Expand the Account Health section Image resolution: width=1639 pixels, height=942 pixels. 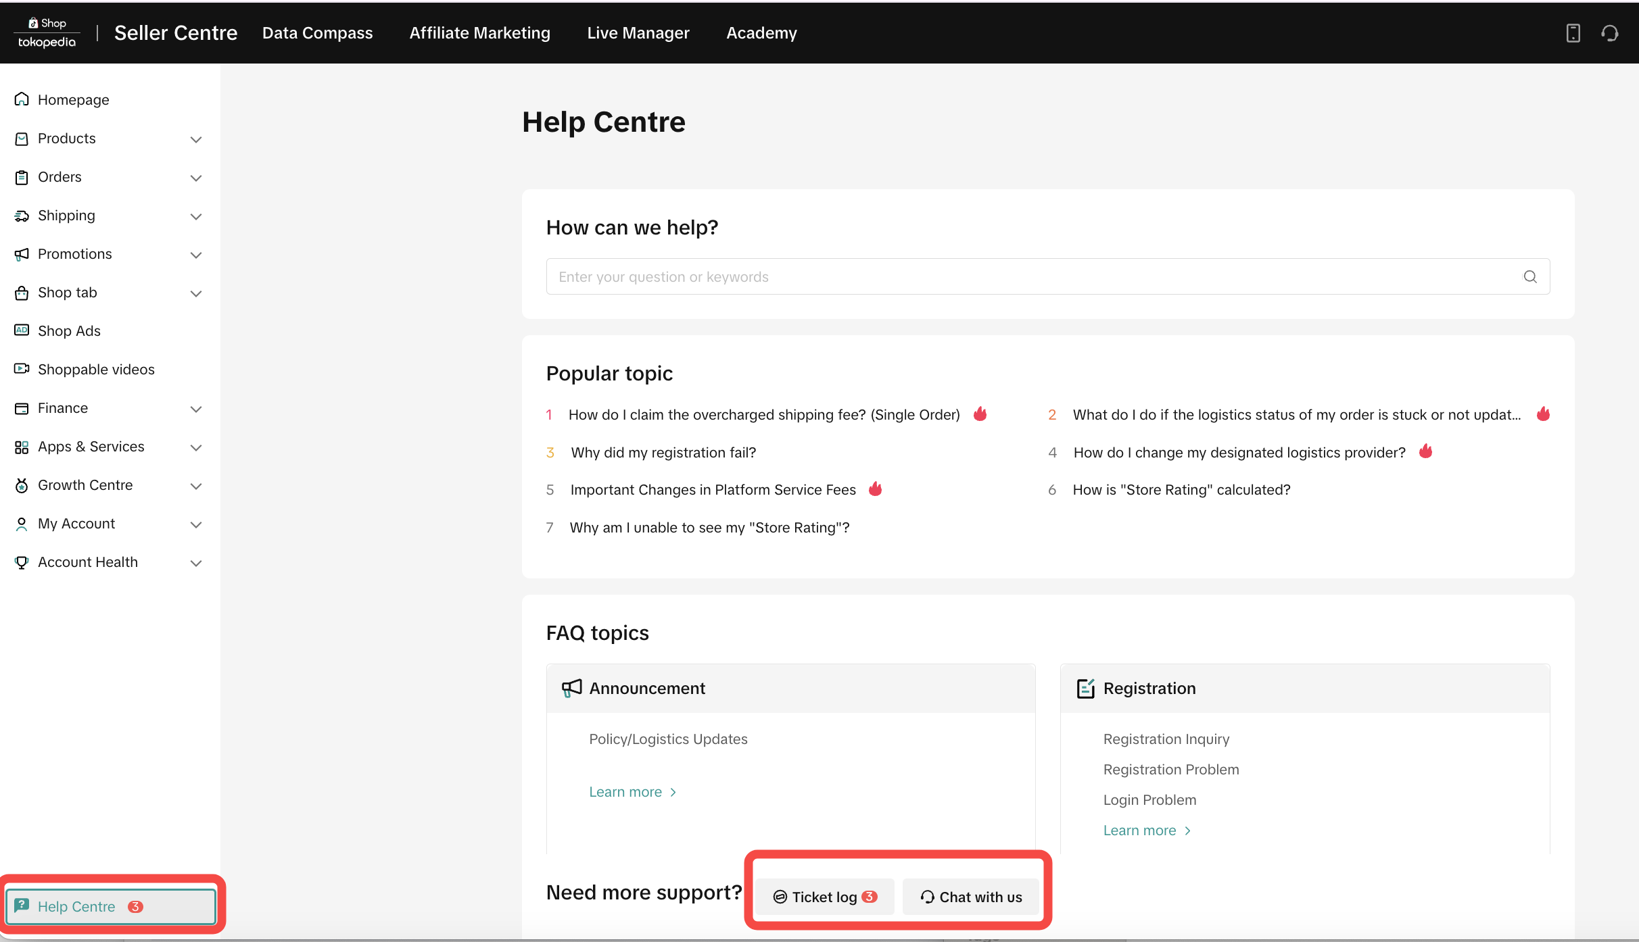(196, 563)
